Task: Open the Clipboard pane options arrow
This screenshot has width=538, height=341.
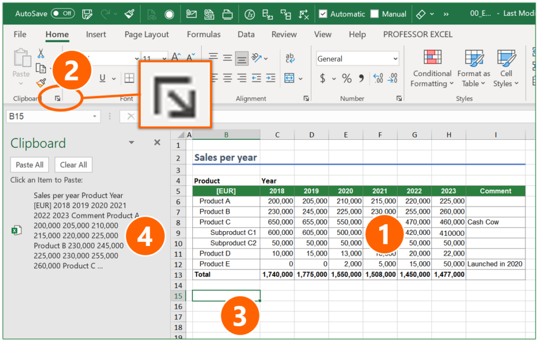Action: [x=131, y=142]
